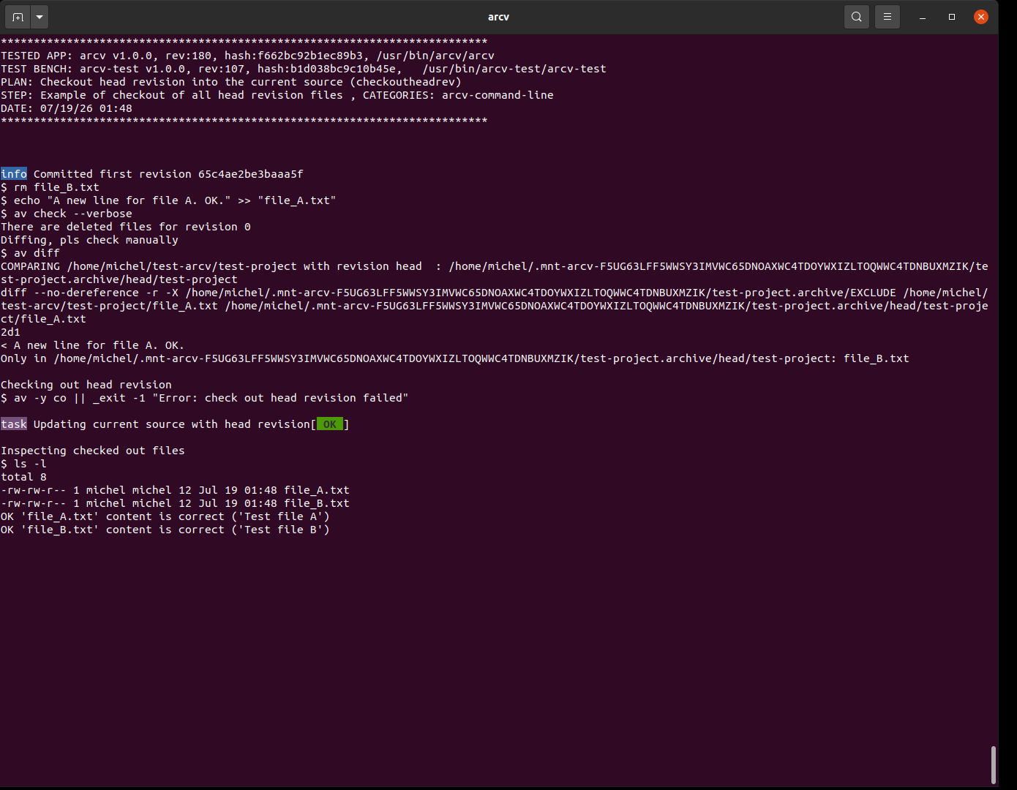1017x790 pixels.
Task: Click the green OK status badge
Action: pos(330,424)
